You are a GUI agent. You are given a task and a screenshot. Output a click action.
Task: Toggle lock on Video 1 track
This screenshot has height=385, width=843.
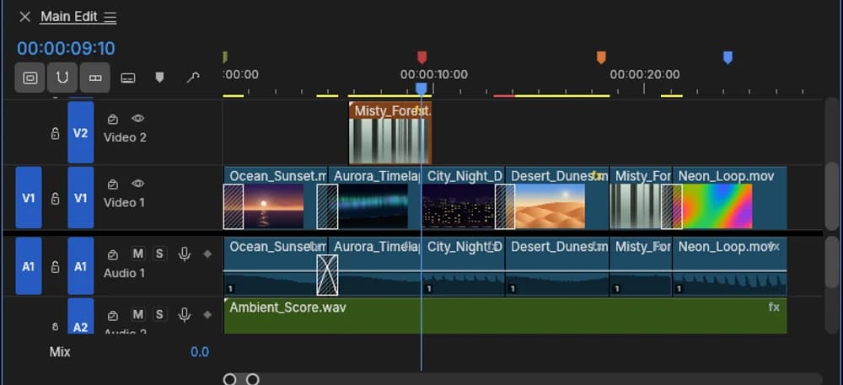pyautogui.click(x=55, y=199)
